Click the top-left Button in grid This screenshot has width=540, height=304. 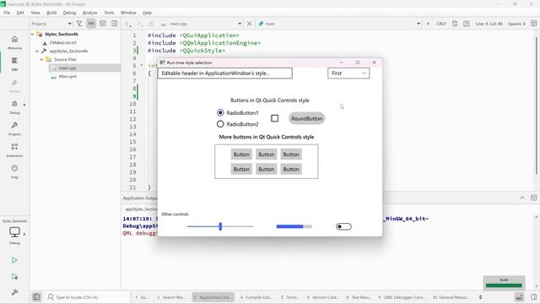[241, 155]
